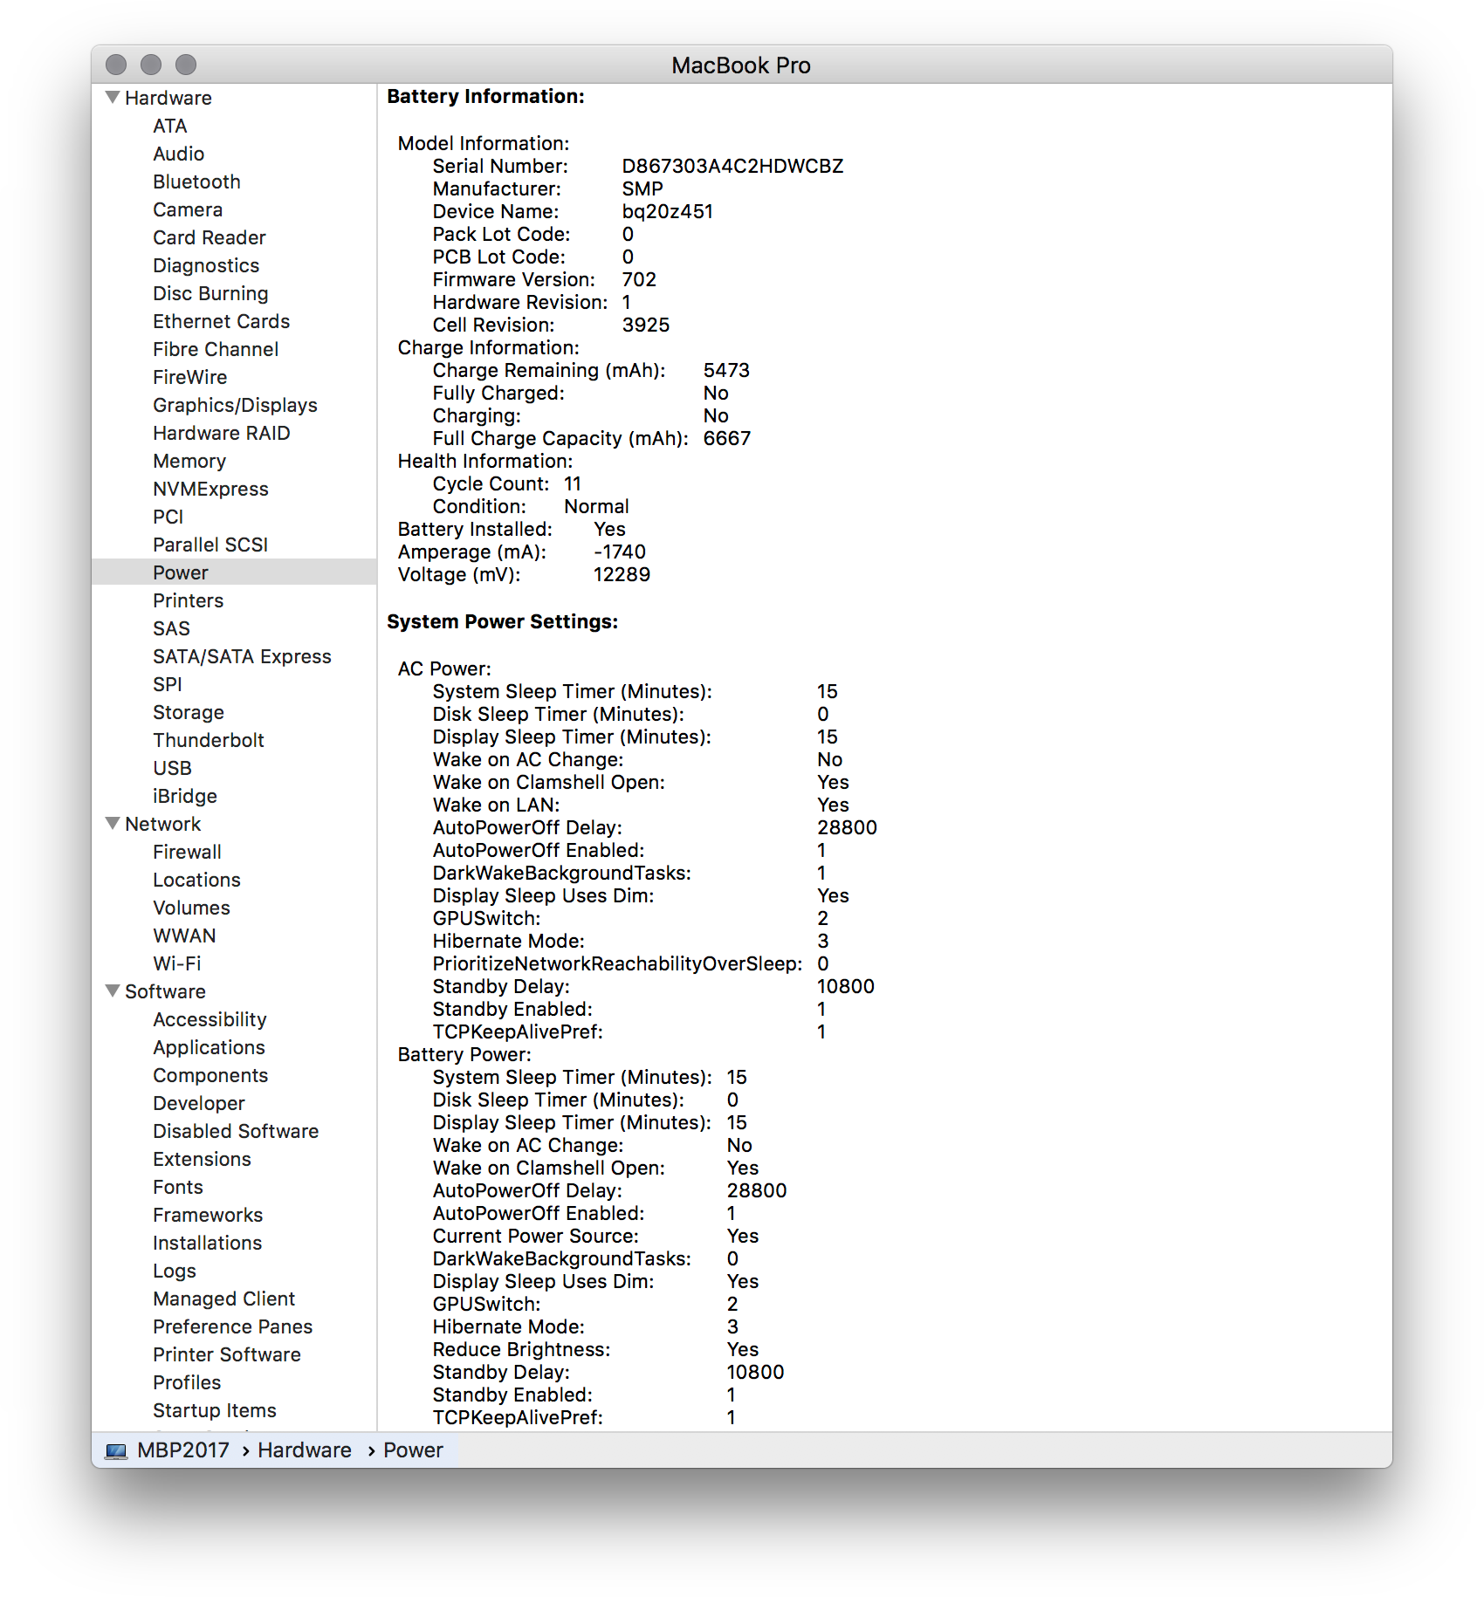This screenshot has height=1597, width=1484.
Task: Click the System Power Settings heading
Action: [502, 621]
